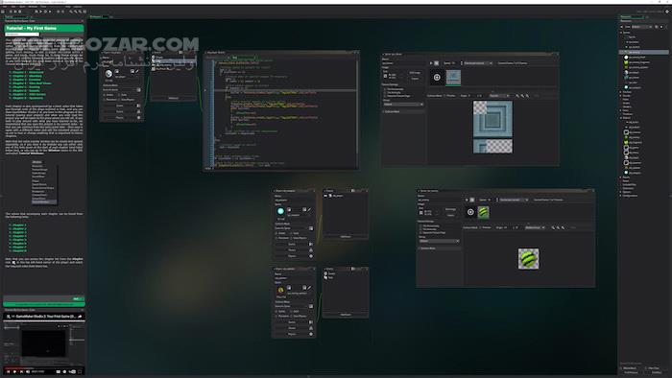Open Texture Group dropdown in upper sprite editor

(403, 104)
